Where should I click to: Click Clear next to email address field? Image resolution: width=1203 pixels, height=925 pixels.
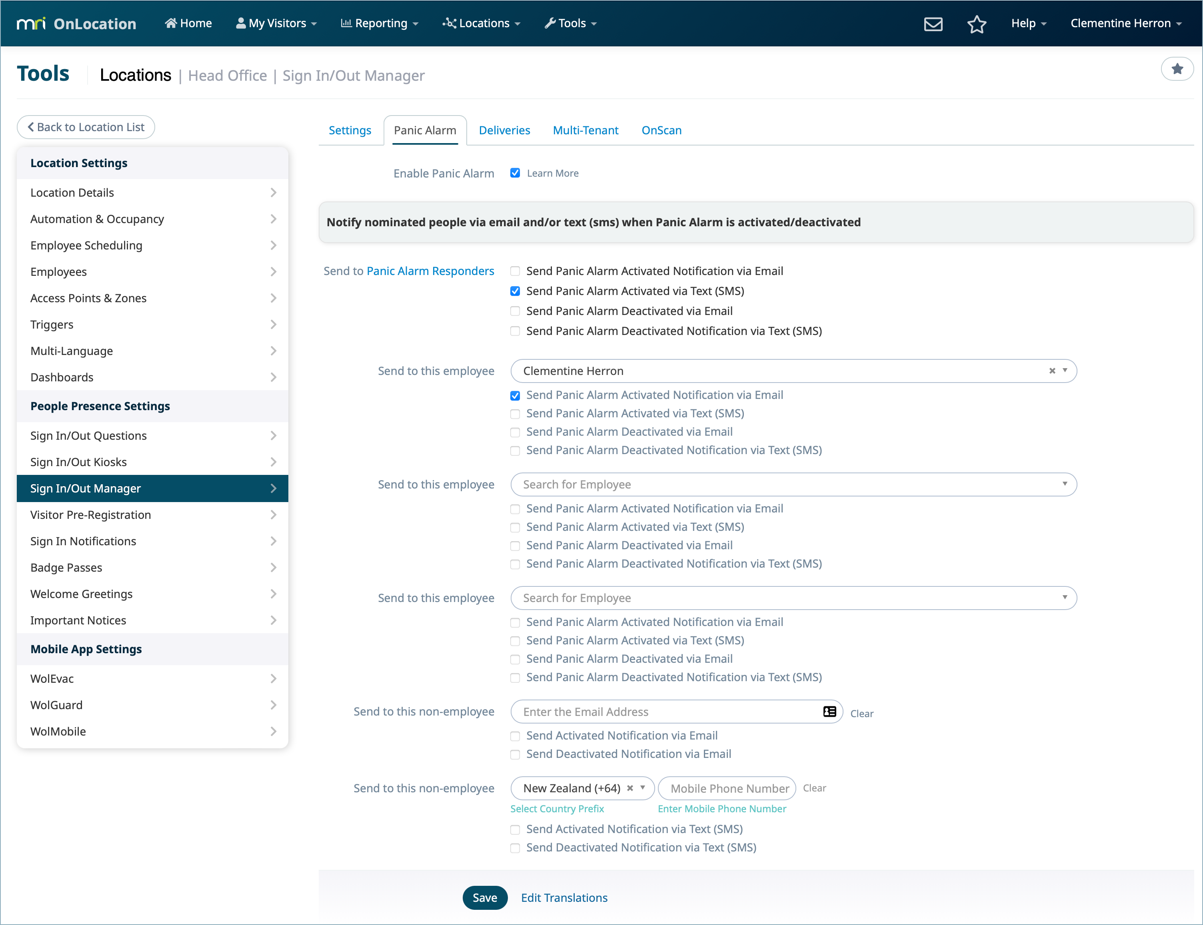click(861, 714)
